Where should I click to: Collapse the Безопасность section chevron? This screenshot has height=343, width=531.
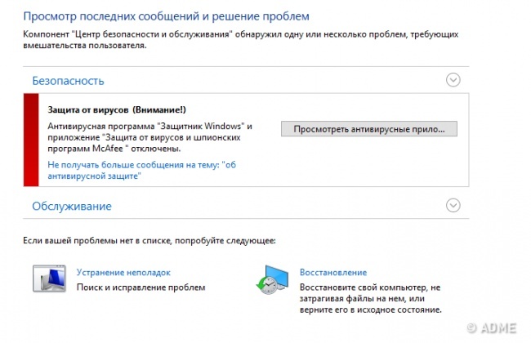pyautogui.click(x=453, y=80)
